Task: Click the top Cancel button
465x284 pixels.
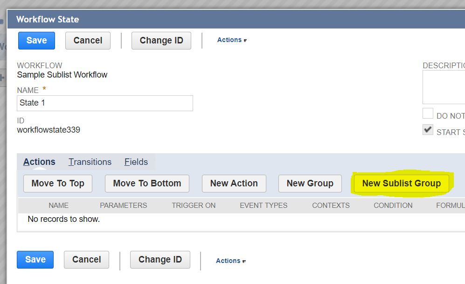Action: [88, 41]
